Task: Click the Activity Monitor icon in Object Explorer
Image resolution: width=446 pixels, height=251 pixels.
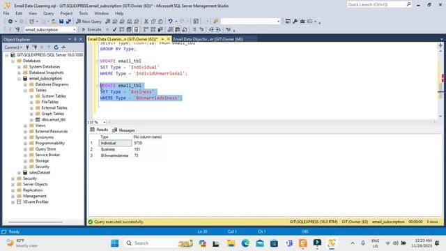Action: [63, 47]
